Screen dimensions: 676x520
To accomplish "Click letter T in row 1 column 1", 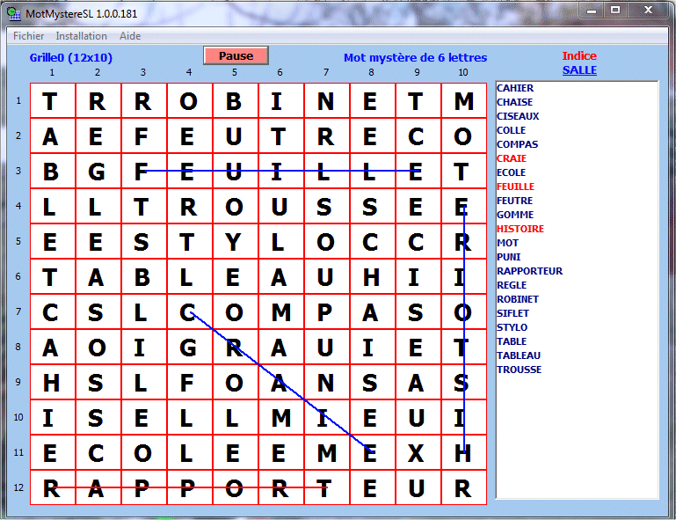I will pyautogui.click(x=53, y=101).
